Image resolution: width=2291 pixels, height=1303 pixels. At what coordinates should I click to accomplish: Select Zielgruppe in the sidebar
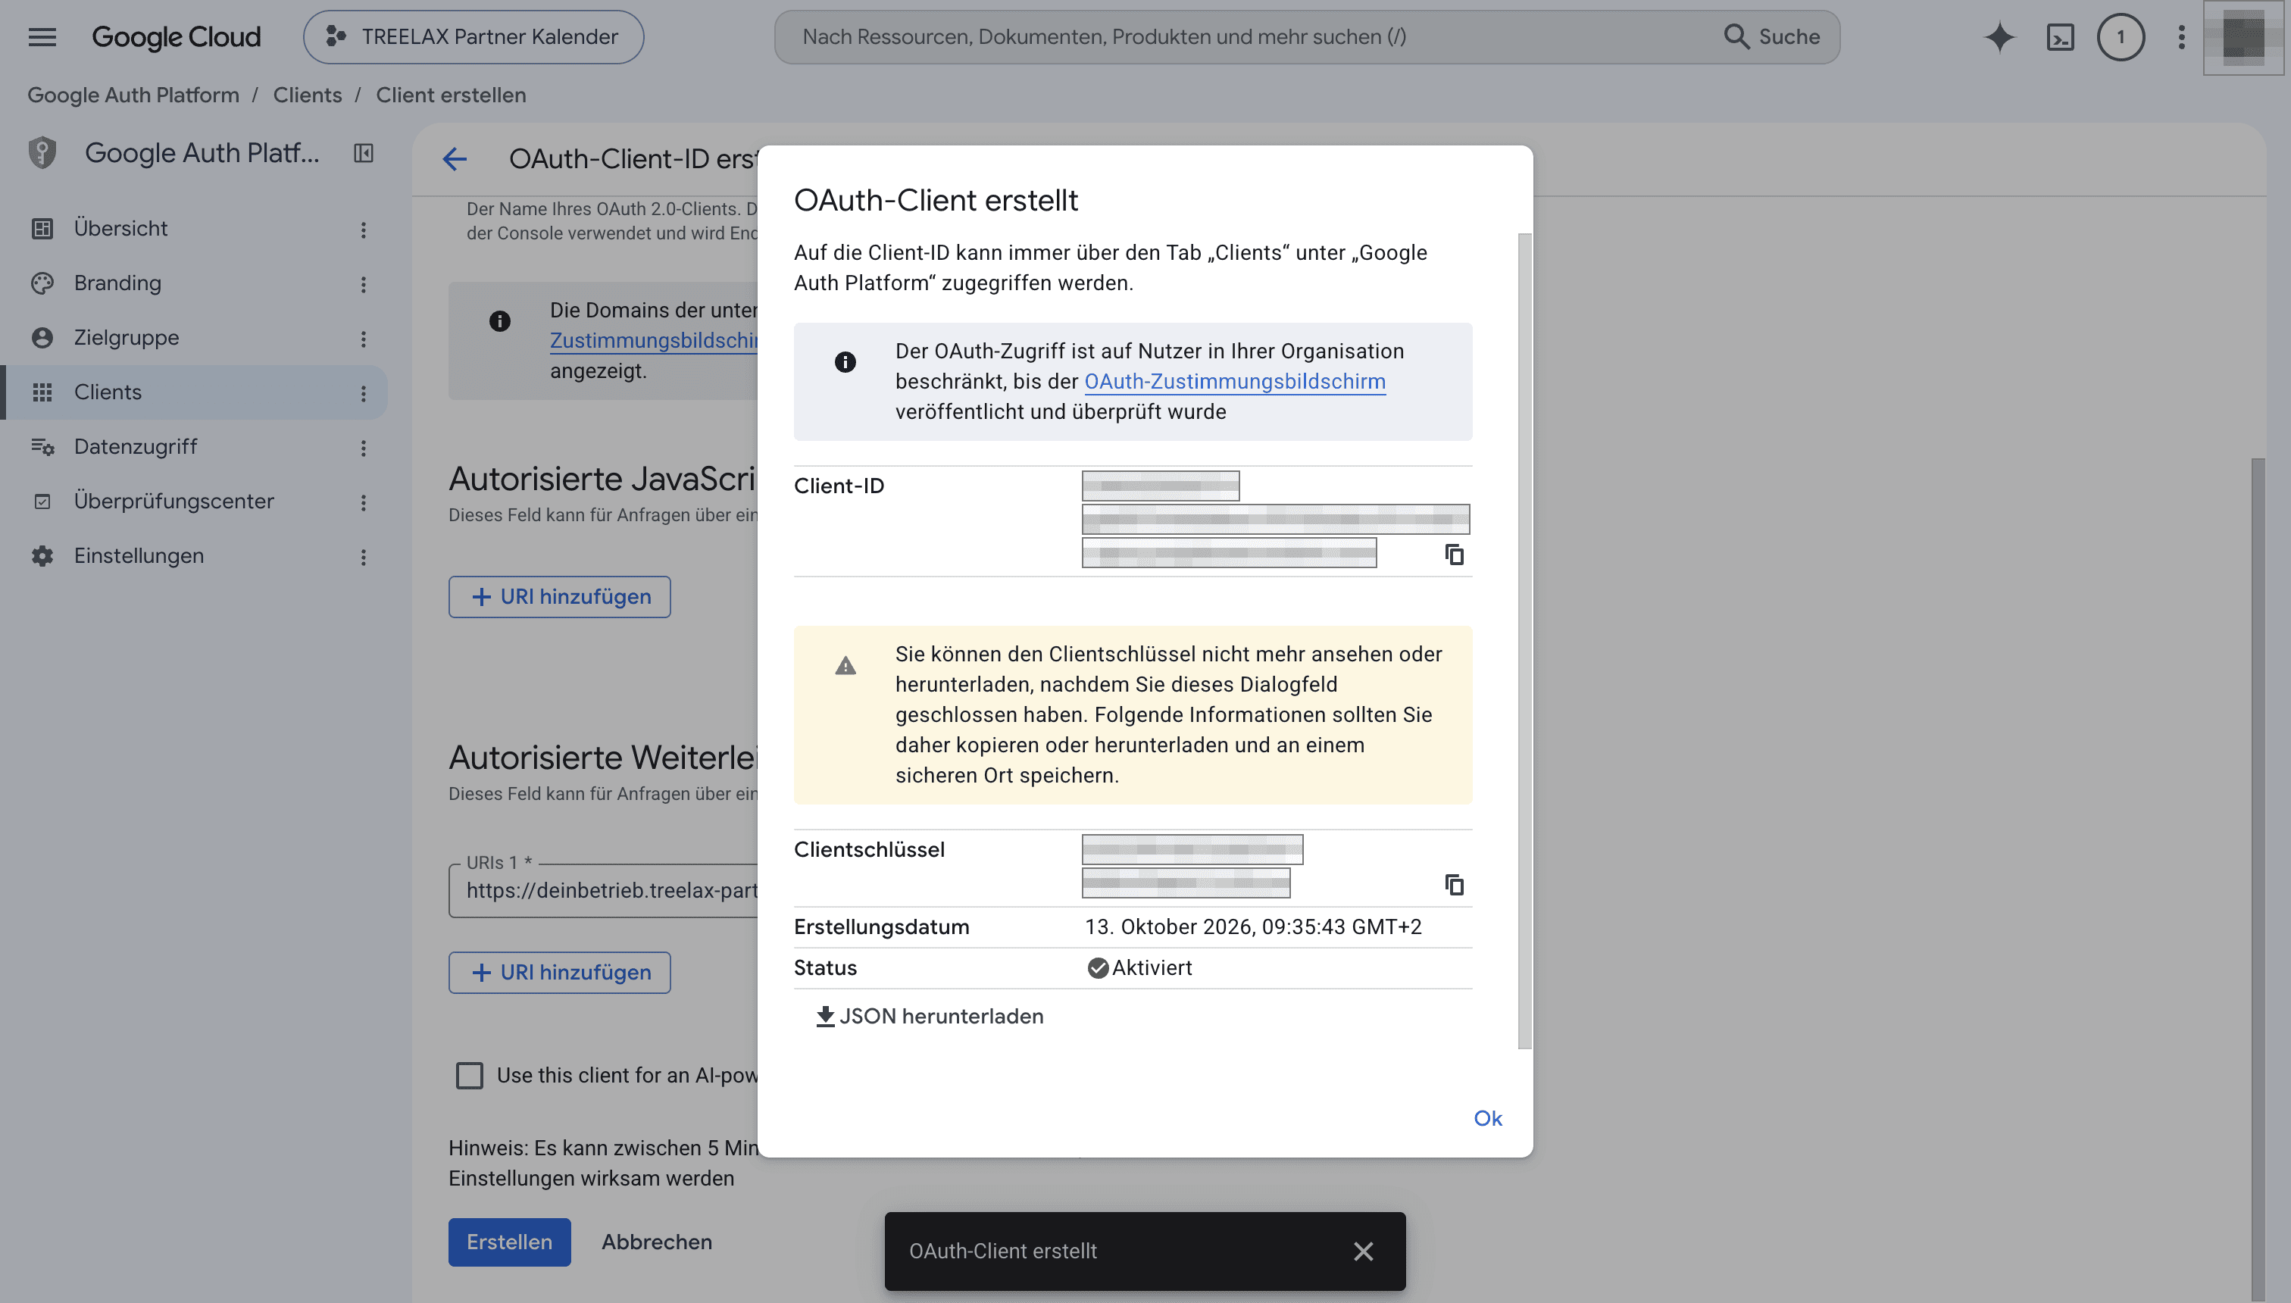pyautogui.click(x=127, y=337)
